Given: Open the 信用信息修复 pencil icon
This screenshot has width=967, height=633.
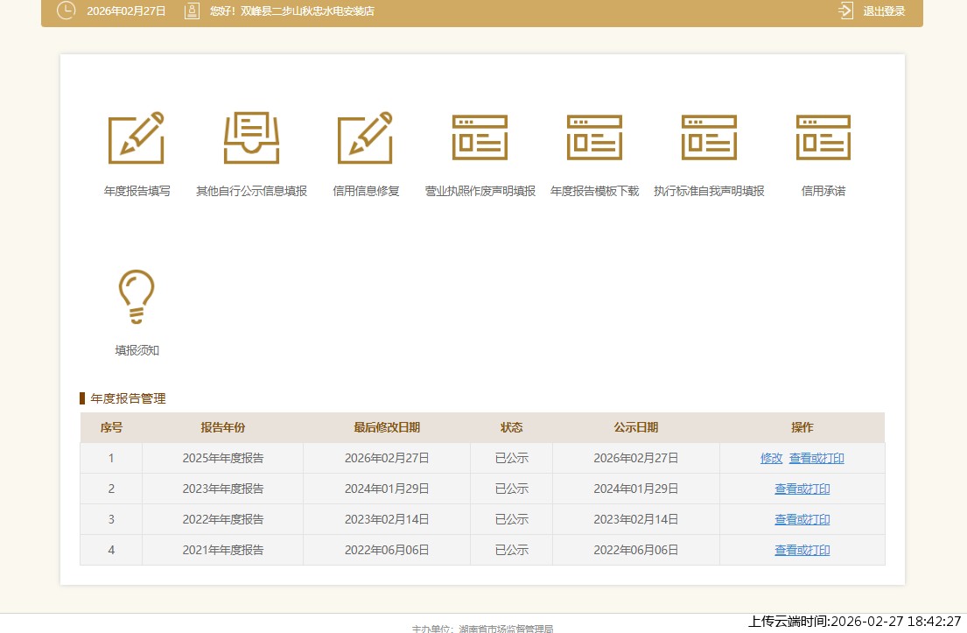Looking at the screenshot, I should click(x=366, y=137).
